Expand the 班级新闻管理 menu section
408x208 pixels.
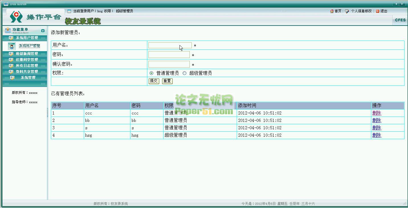pos(26,54)
